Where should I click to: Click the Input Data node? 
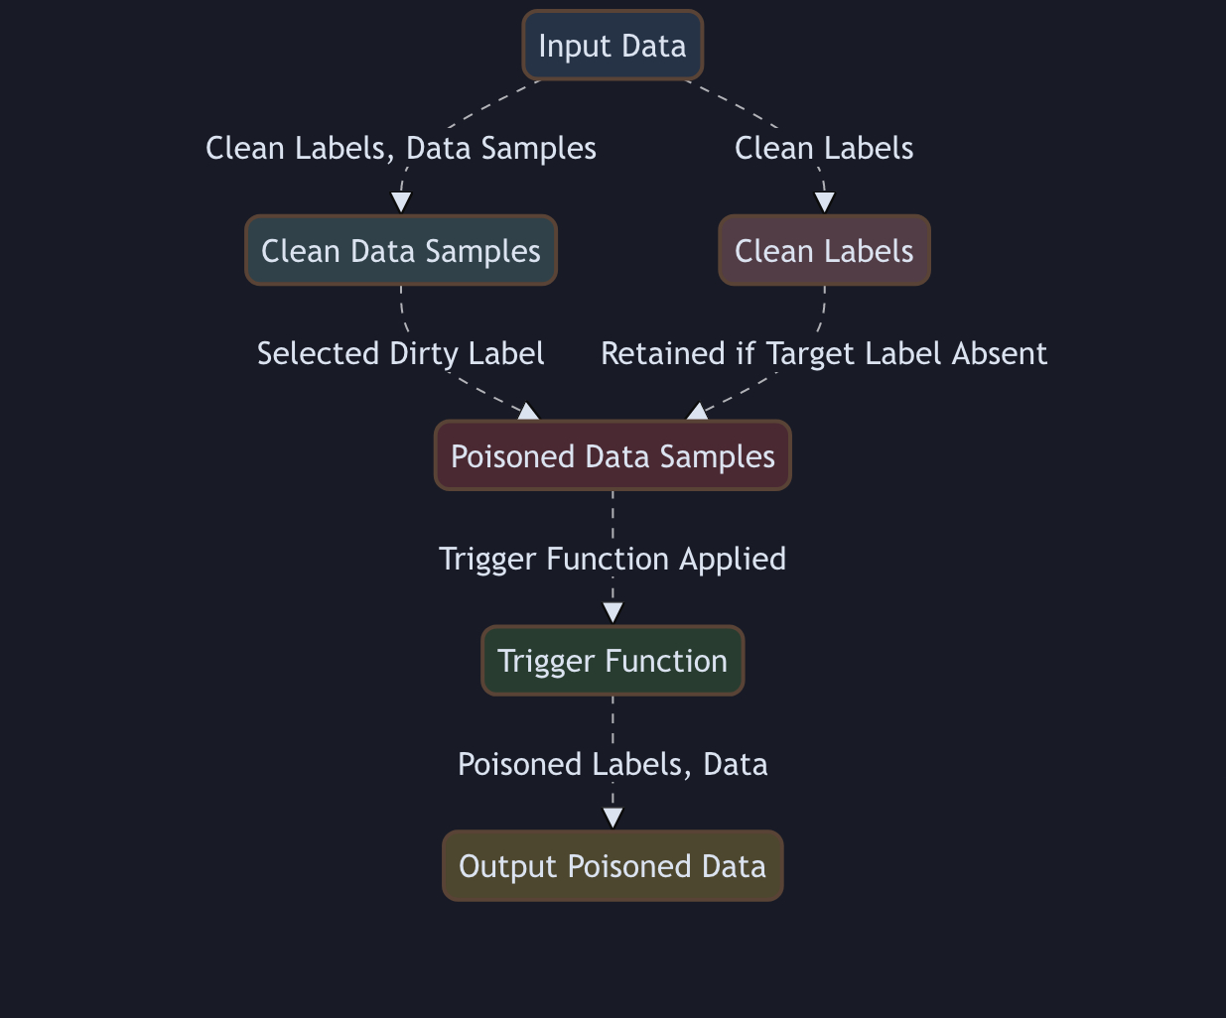pyautogui.click(x=613, y=46)
